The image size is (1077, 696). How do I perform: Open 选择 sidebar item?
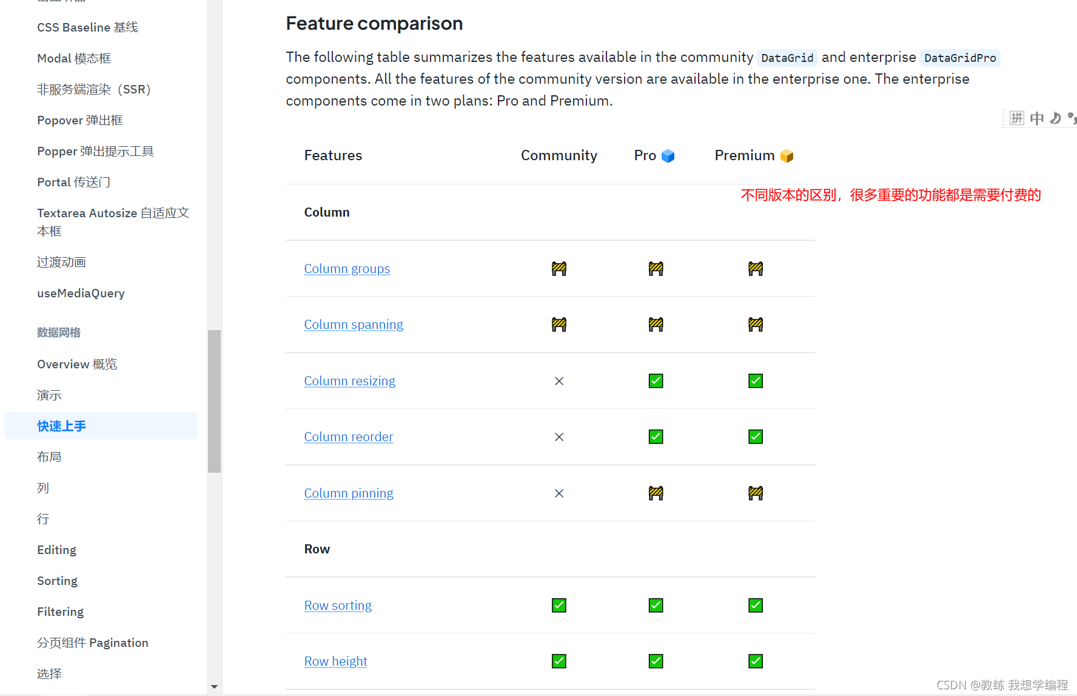click(49, 674)
